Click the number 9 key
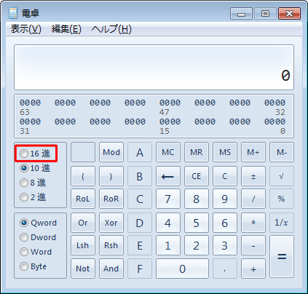This screenshot has width=308, height=294. [x=225, y=199]
